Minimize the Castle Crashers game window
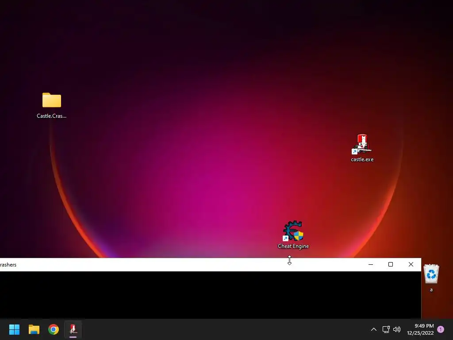Viewport: 453px width, 340px height. pos(371,264)
